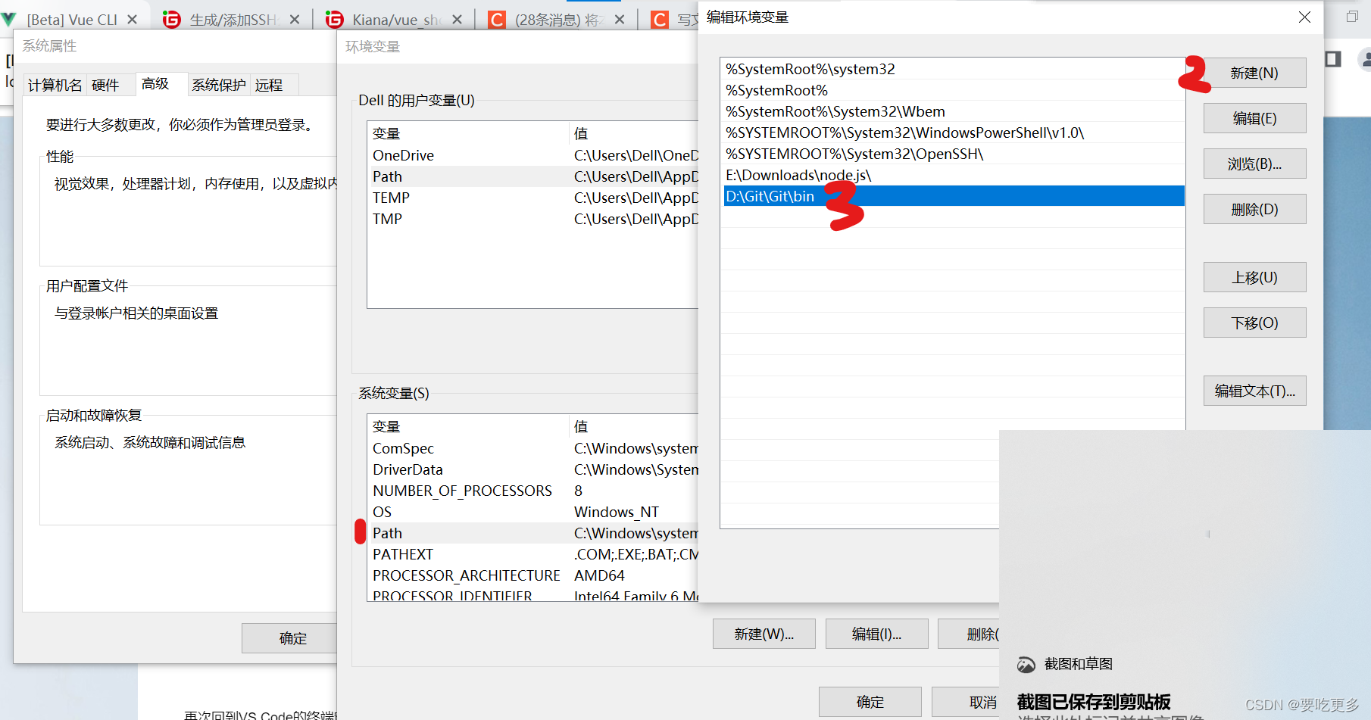Click the 截图和草图 app icon in notification
The height and width of the screenshot is (720, 1371).
1026,664
